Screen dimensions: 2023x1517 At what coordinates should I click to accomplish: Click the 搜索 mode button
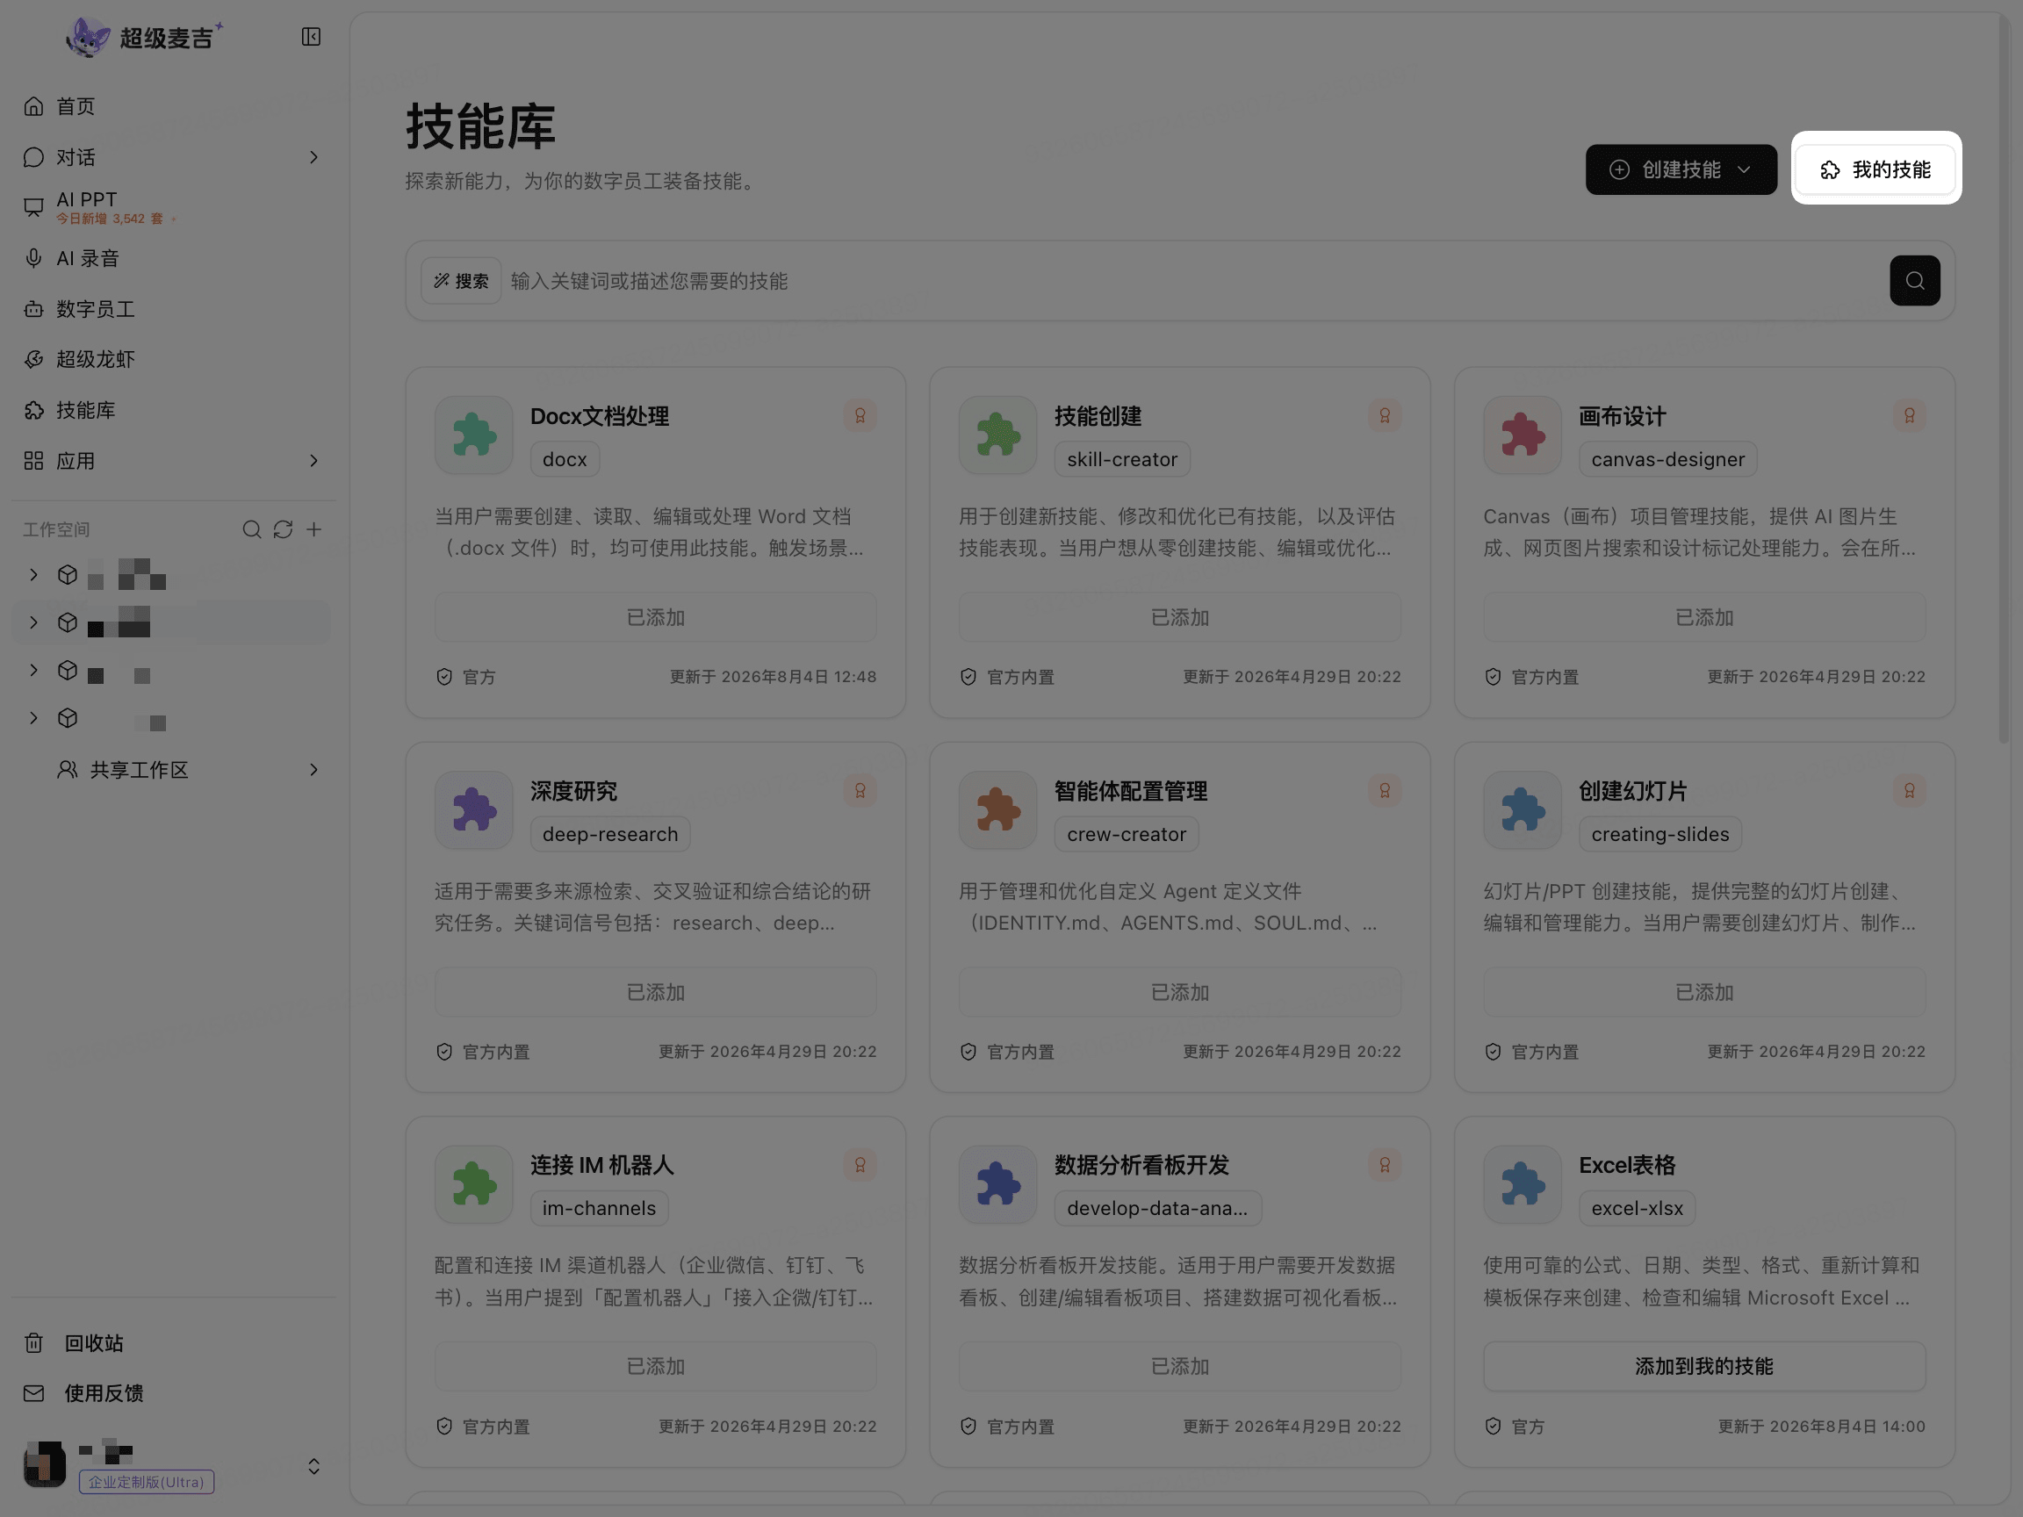461,281
